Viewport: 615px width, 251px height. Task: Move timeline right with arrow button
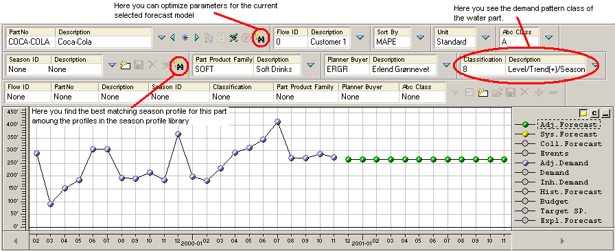562,241
